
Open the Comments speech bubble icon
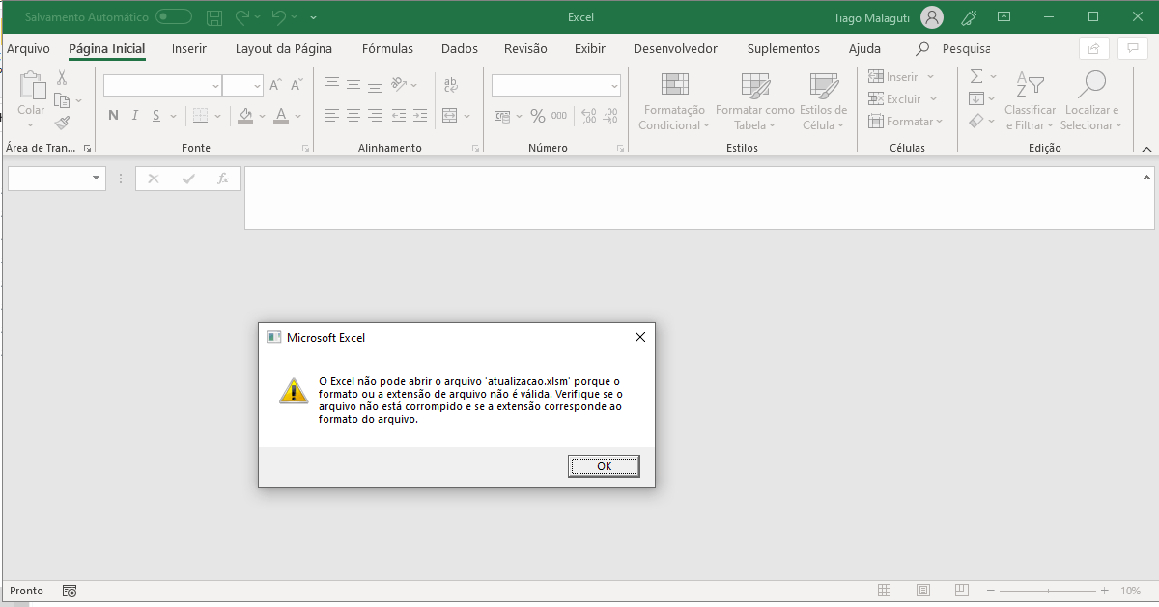[1132, 49]
